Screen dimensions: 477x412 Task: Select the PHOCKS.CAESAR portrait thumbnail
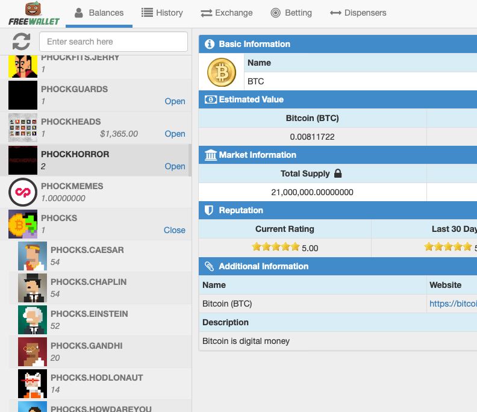33,256
